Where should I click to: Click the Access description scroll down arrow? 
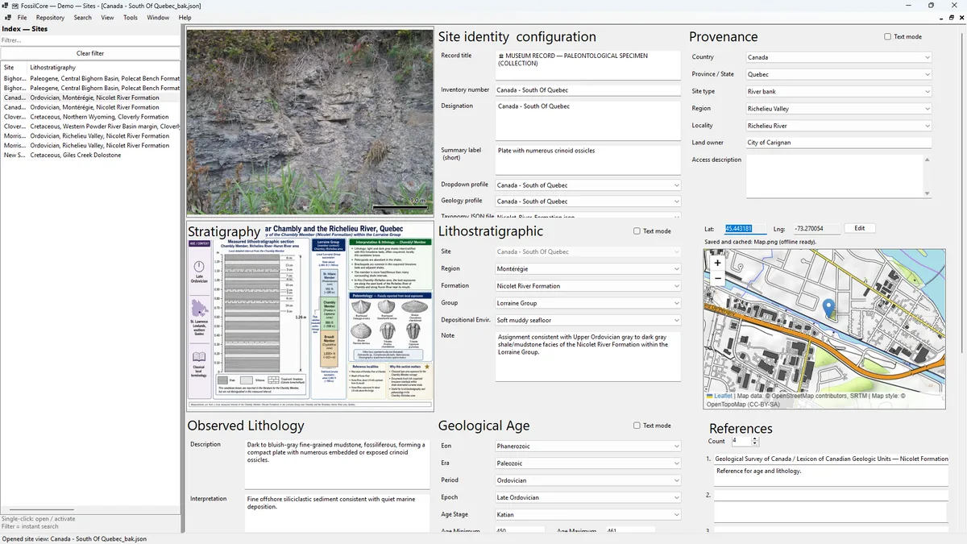click(x=927, y=193)
